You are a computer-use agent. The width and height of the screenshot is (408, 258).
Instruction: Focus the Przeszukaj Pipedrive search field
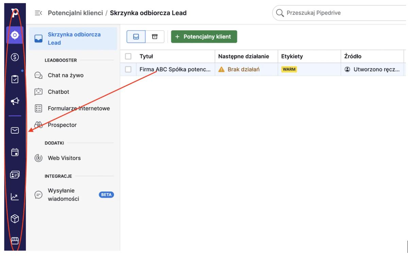340,13
